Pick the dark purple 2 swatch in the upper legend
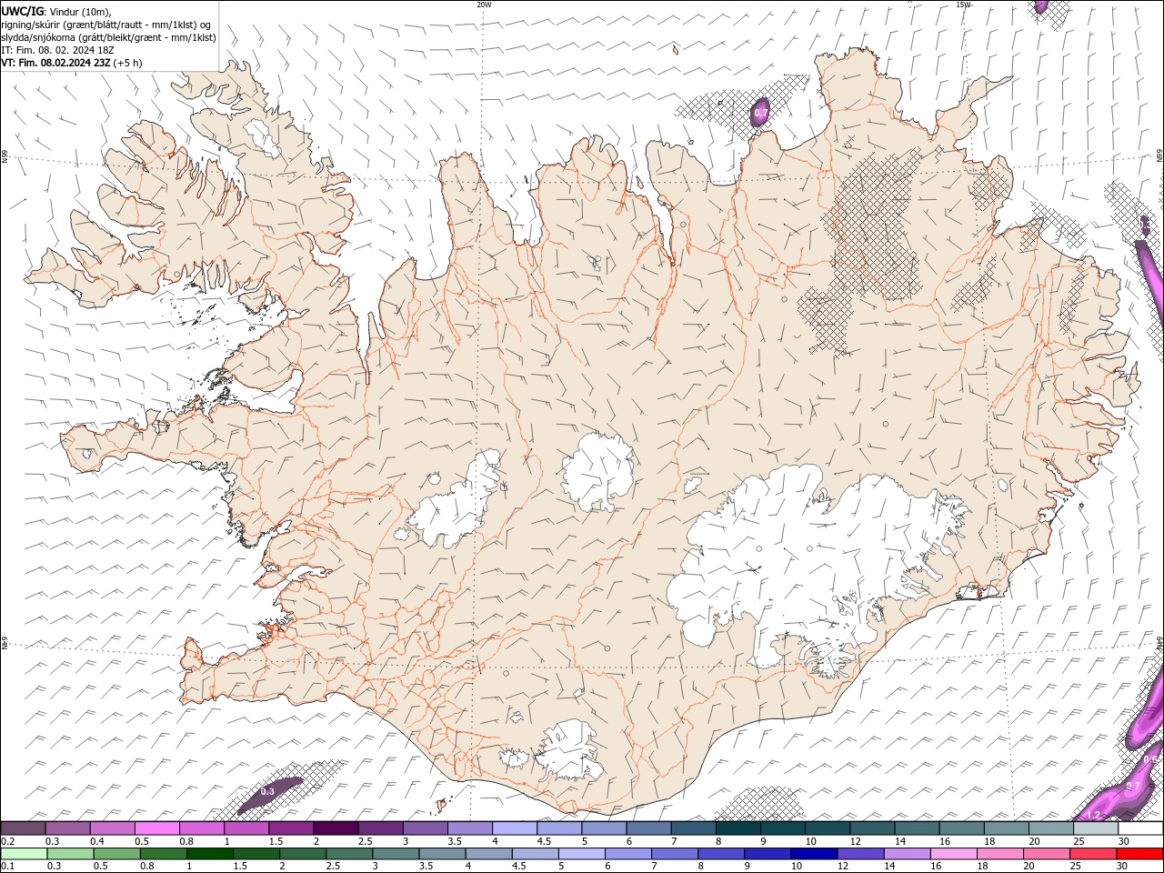The image size is (1164, 873). click(336, 828)
